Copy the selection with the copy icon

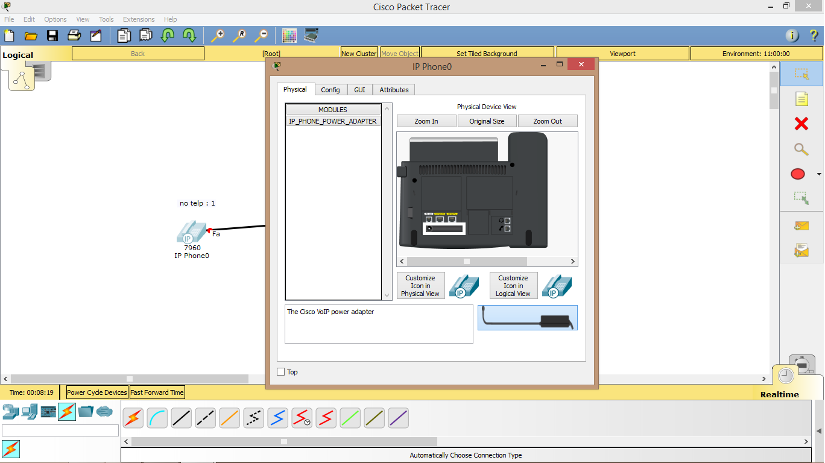(124, 36)
